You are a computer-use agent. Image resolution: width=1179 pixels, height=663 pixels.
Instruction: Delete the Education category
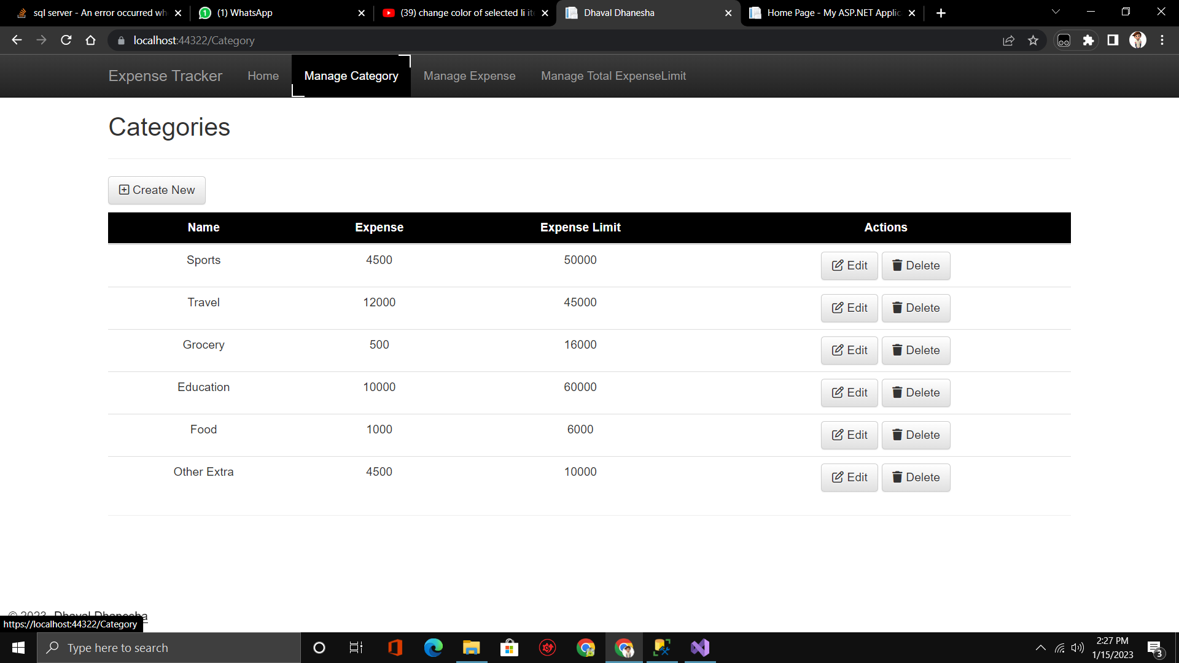(x=916, y=392)
